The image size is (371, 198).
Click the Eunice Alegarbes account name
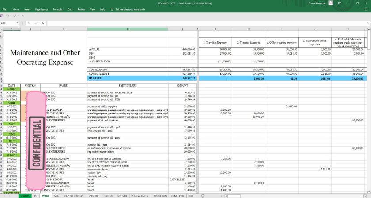pyautogui.click(x=318, y=3)
